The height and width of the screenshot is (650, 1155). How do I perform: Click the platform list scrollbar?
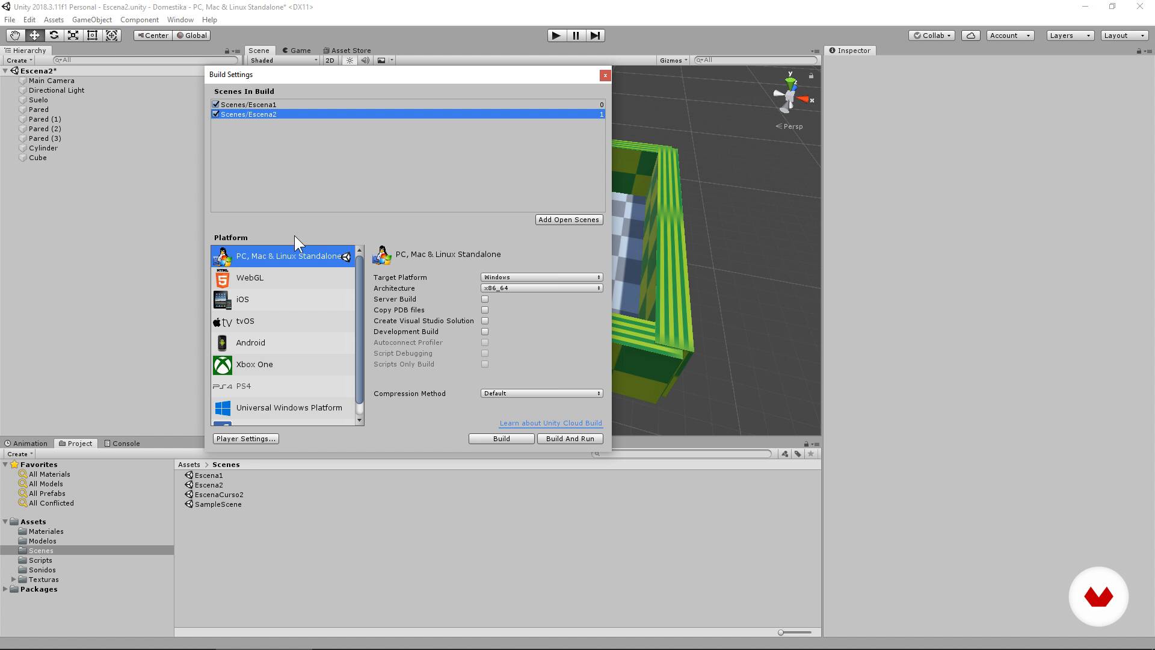click(360, 330)
